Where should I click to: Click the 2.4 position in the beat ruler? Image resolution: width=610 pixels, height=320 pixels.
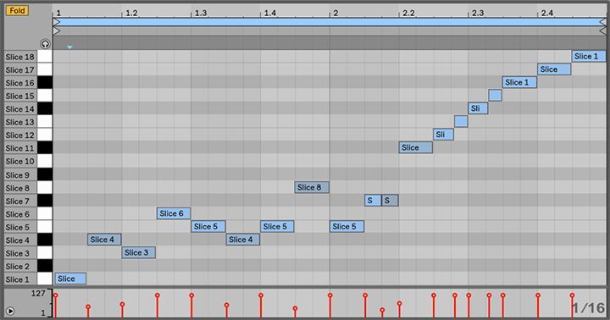point(547,13)
